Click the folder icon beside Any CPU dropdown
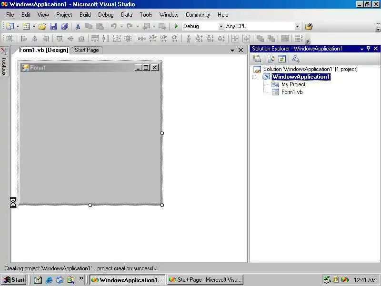381x286 pixels. pos(309,26)
